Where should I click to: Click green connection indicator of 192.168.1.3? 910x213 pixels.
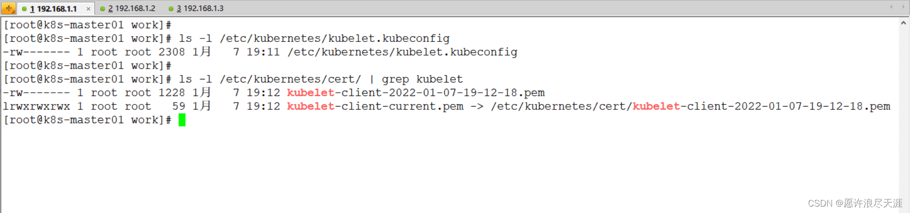(171, 9)
